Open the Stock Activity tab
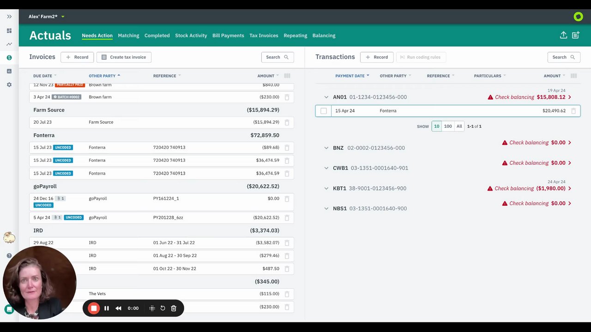Viewport: 591px width, 332px height. pyautogui.click(x=191, y=36)
